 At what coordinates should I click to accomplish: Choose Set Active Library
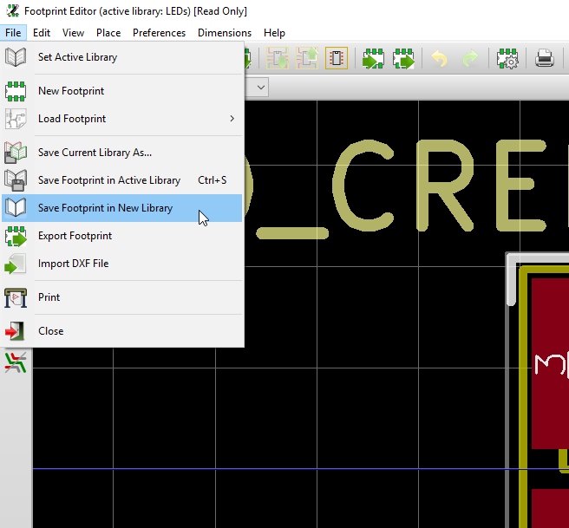coord(122,57)
